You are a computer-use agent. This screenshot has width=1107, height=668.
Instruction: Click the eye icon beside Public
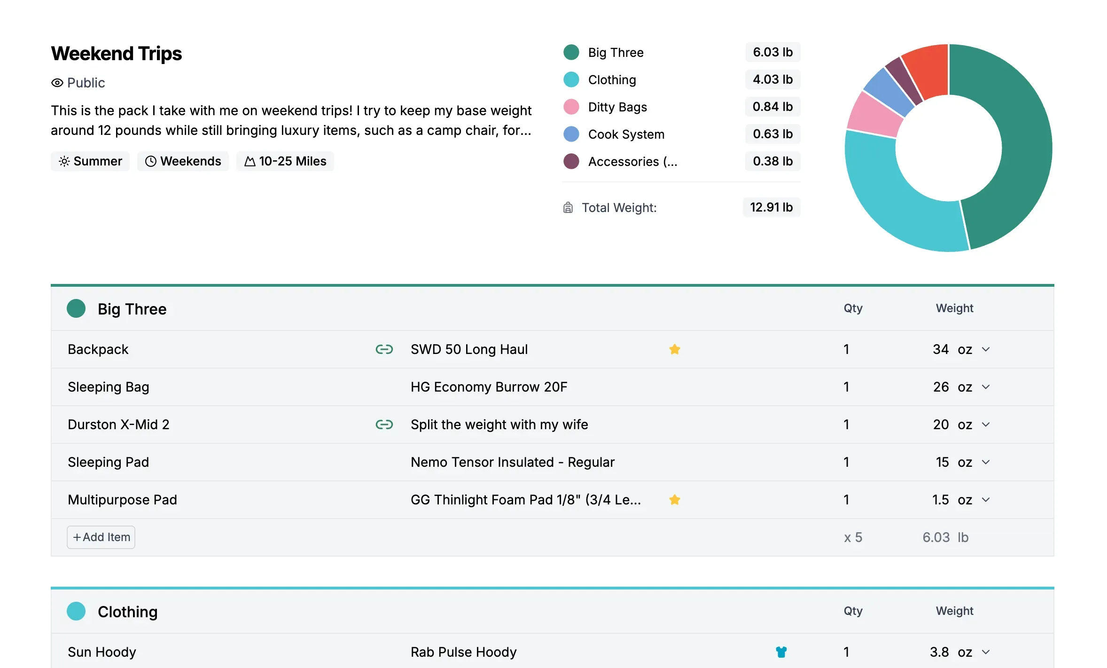[x=57, y=83]
